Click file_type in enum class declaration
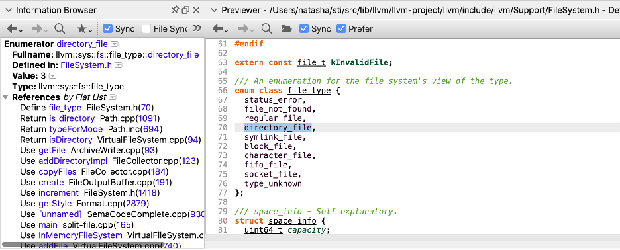The height and width of the screenshot is (250, 620). [x=309, y=91]
